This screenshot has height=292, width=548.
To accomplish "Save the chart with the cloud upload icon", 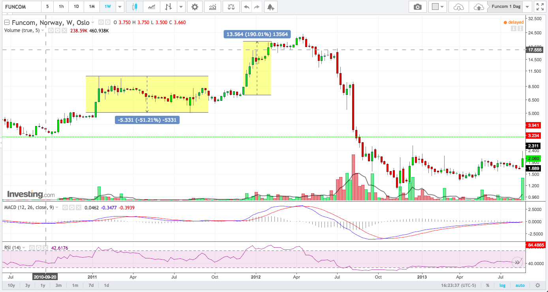I will [x=478, y=7].
